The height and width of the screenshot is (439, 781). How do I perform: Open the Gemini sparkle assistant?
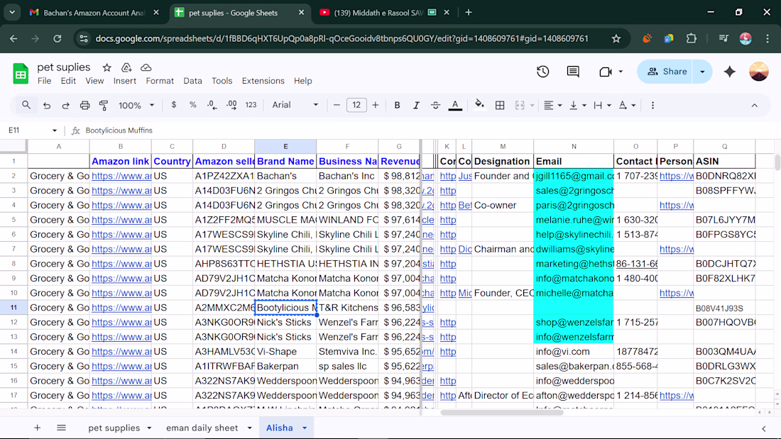point(730,72)
